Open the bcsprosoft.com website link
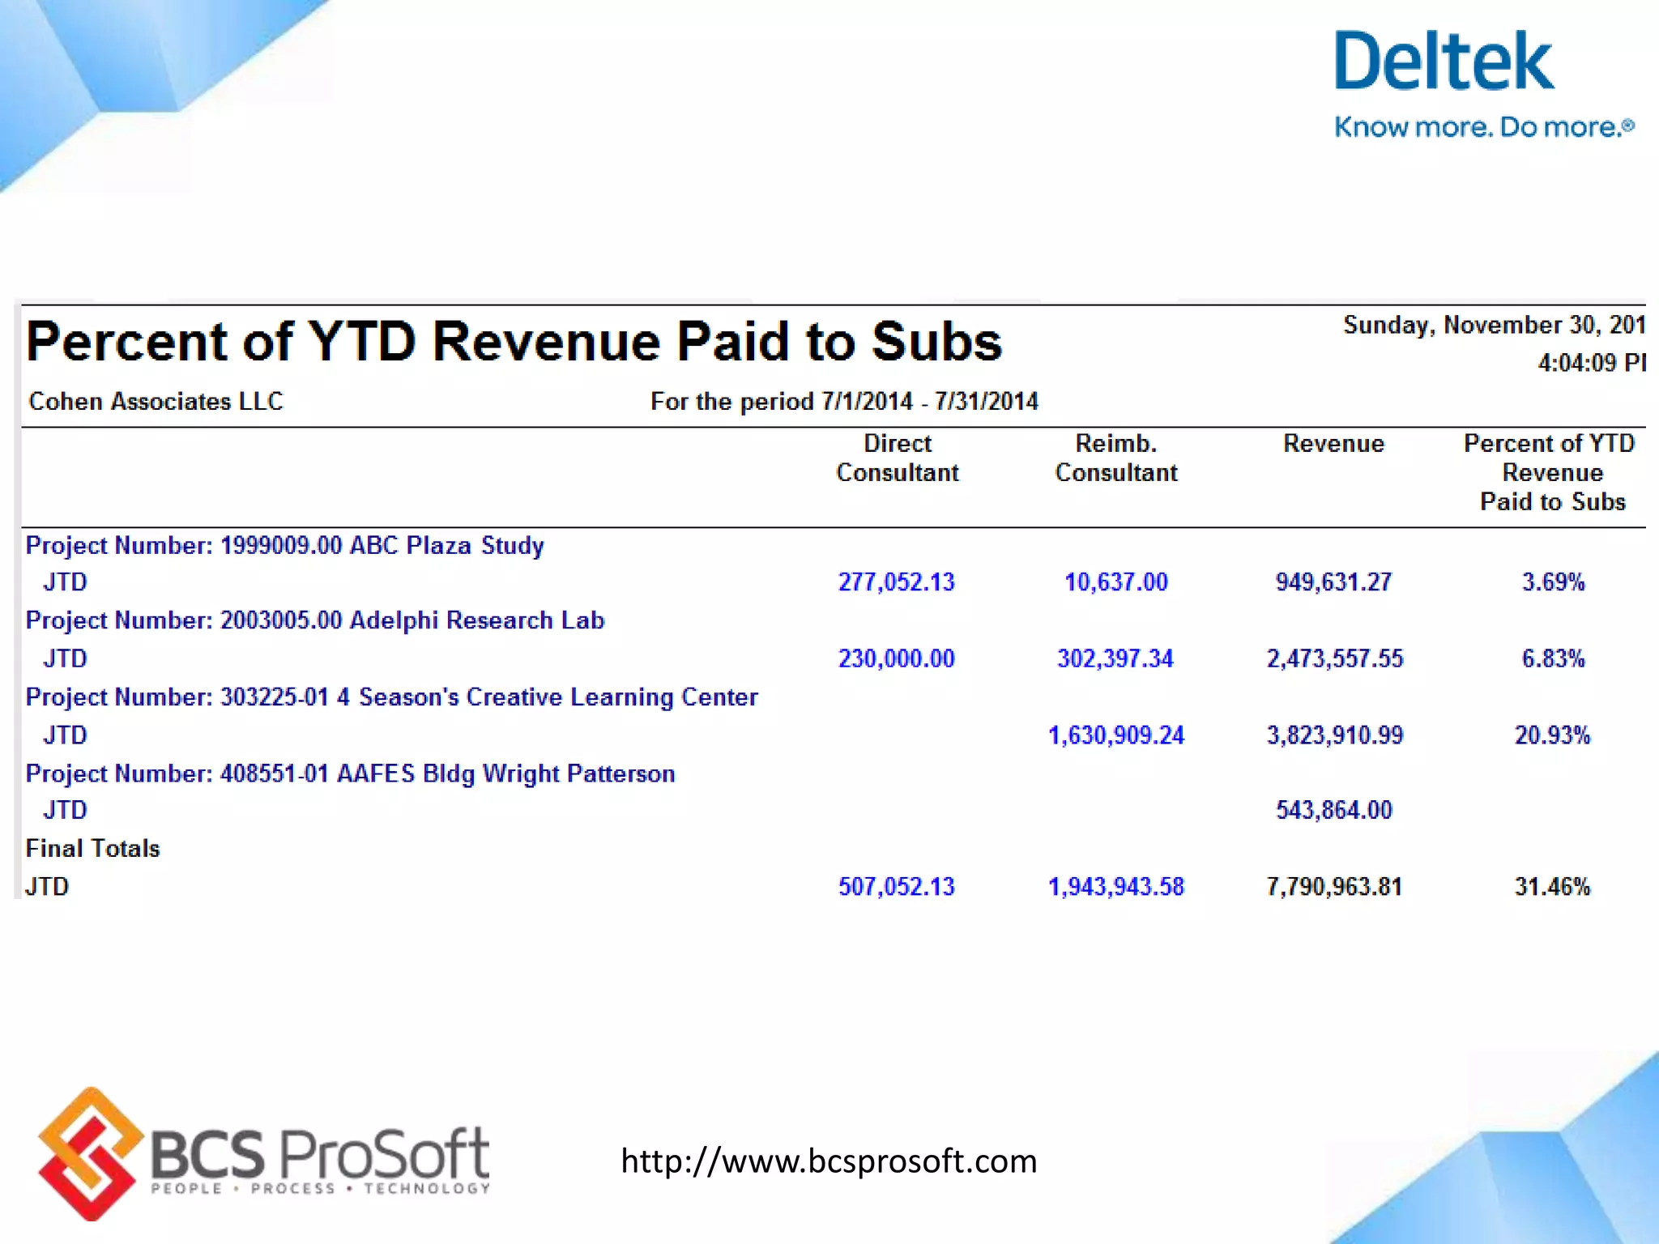1659x1244 pixels. click(x=828, y=1161)
